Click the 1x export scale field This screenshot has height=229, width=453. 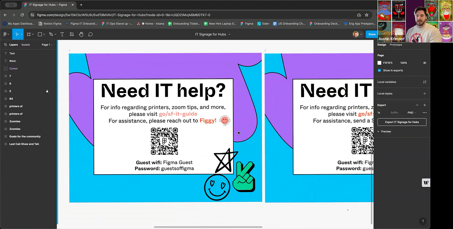coord(379,113)
